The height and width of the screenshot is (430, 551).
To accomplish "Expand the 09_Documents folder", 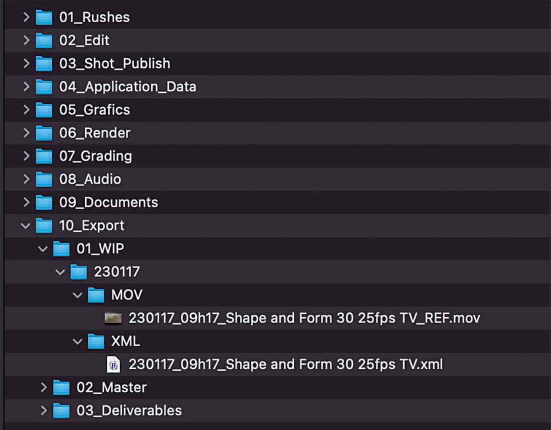I will tap(26, 202).
